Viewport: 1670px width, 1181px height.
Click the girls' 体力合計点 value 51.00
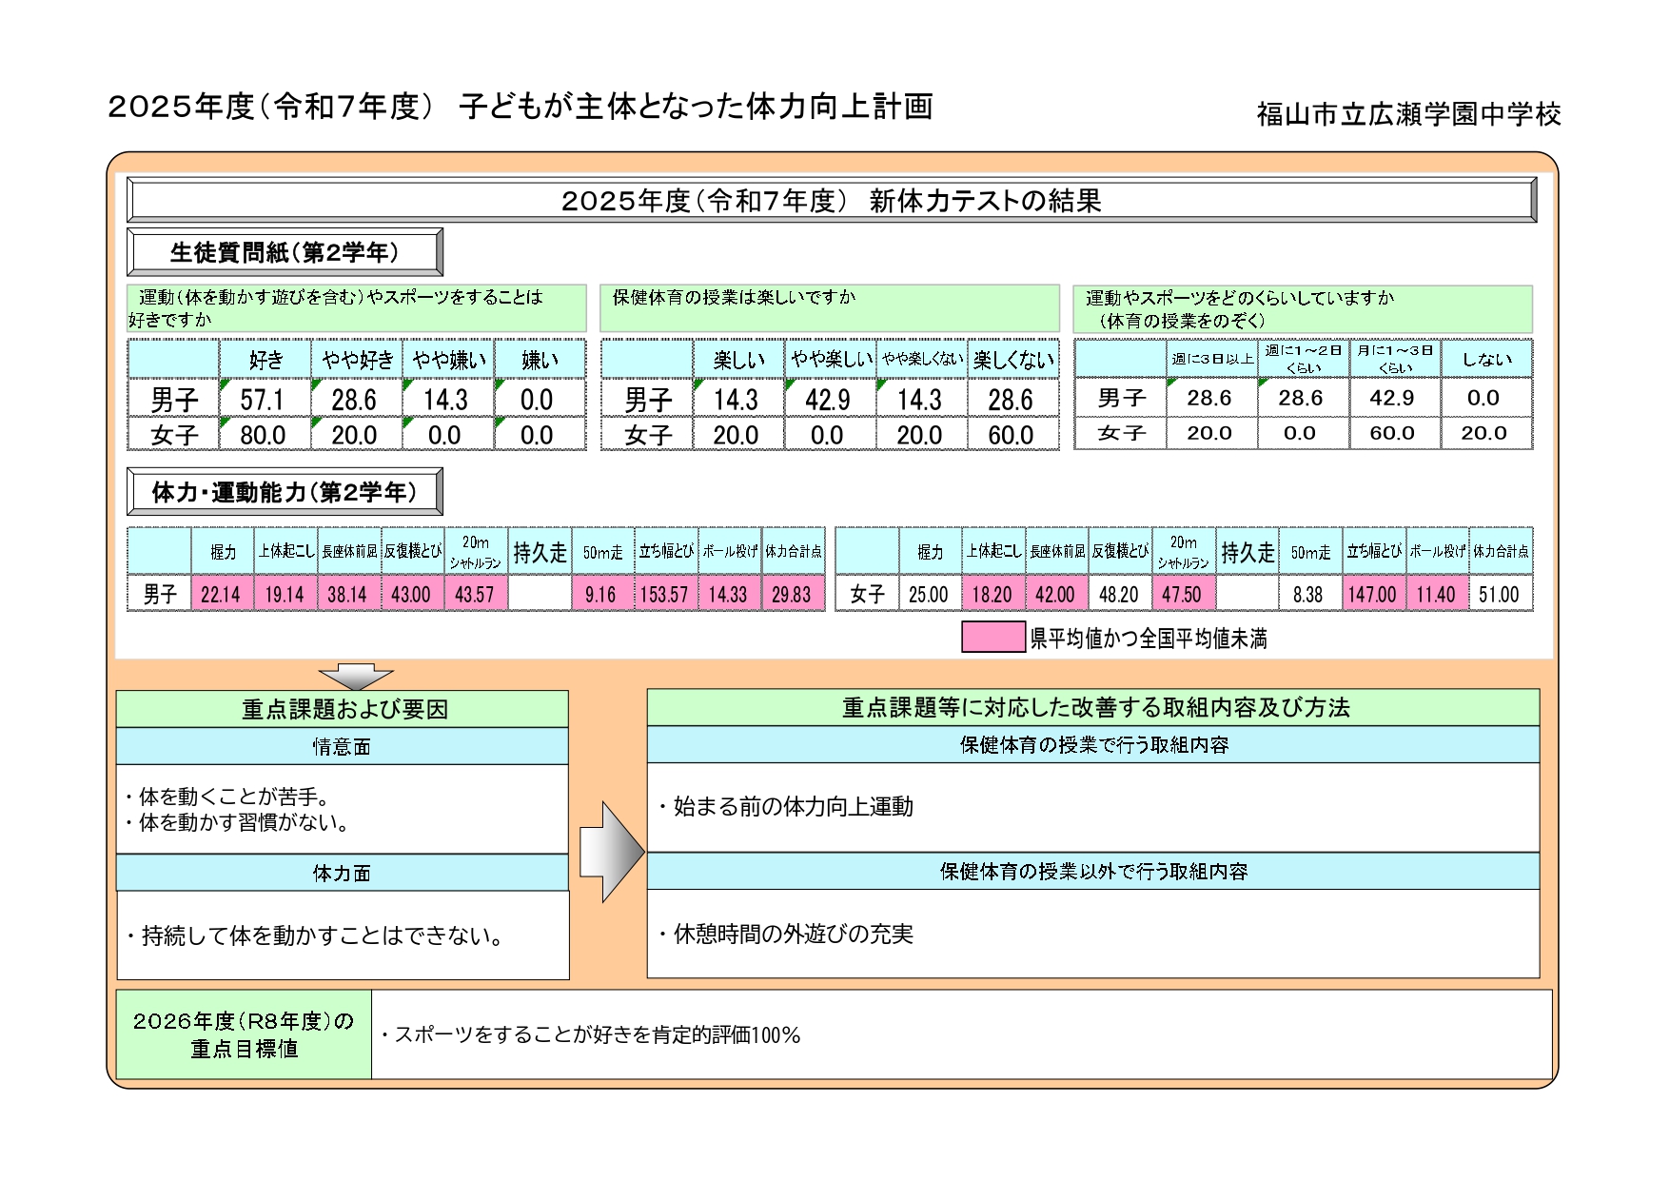(1499, 595)
